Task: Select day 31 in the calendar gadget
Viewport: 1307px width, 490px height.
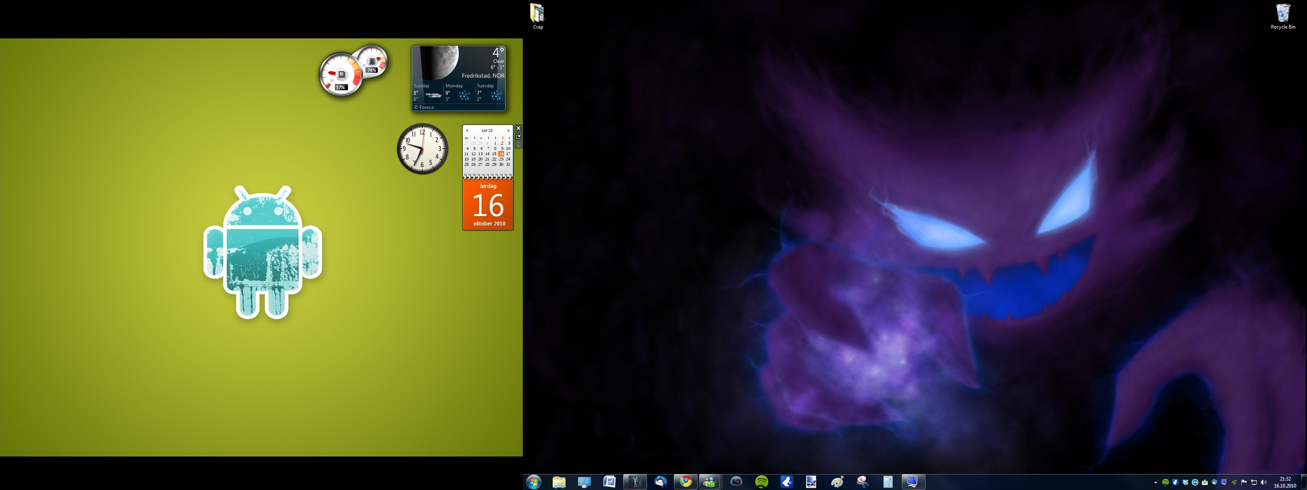Action: click(509, 164)
